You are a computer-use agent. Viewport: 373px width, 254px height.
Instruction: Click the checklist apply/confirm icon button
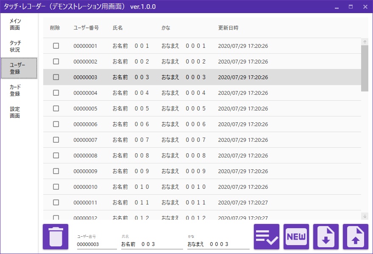pos(267,237)
